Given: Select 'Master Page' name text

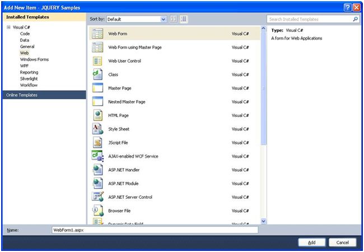Looking at the screenshot, I should pyautogui.click(x=120, y=88).
